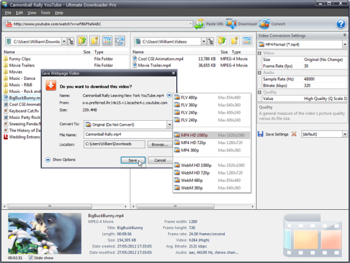Image resolution: width=350 pixels, height=263 pixels.
Task: Collapse the Video settings group
Action: 260,53
